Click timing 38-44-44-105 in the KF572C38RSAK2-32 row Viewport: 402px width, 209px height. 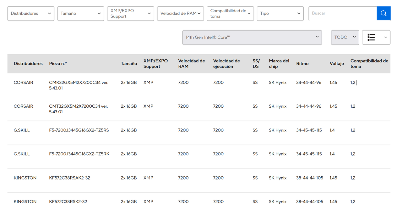(310, 178)
